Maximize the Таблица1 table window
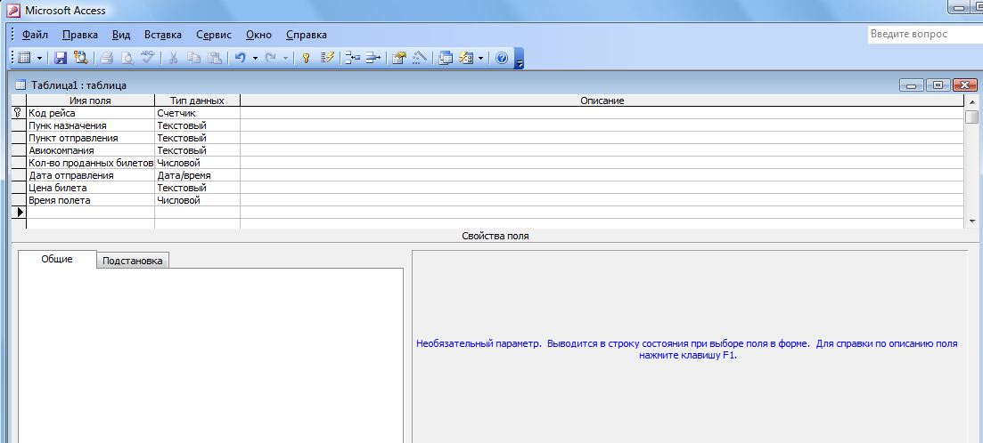 point(938,85)
